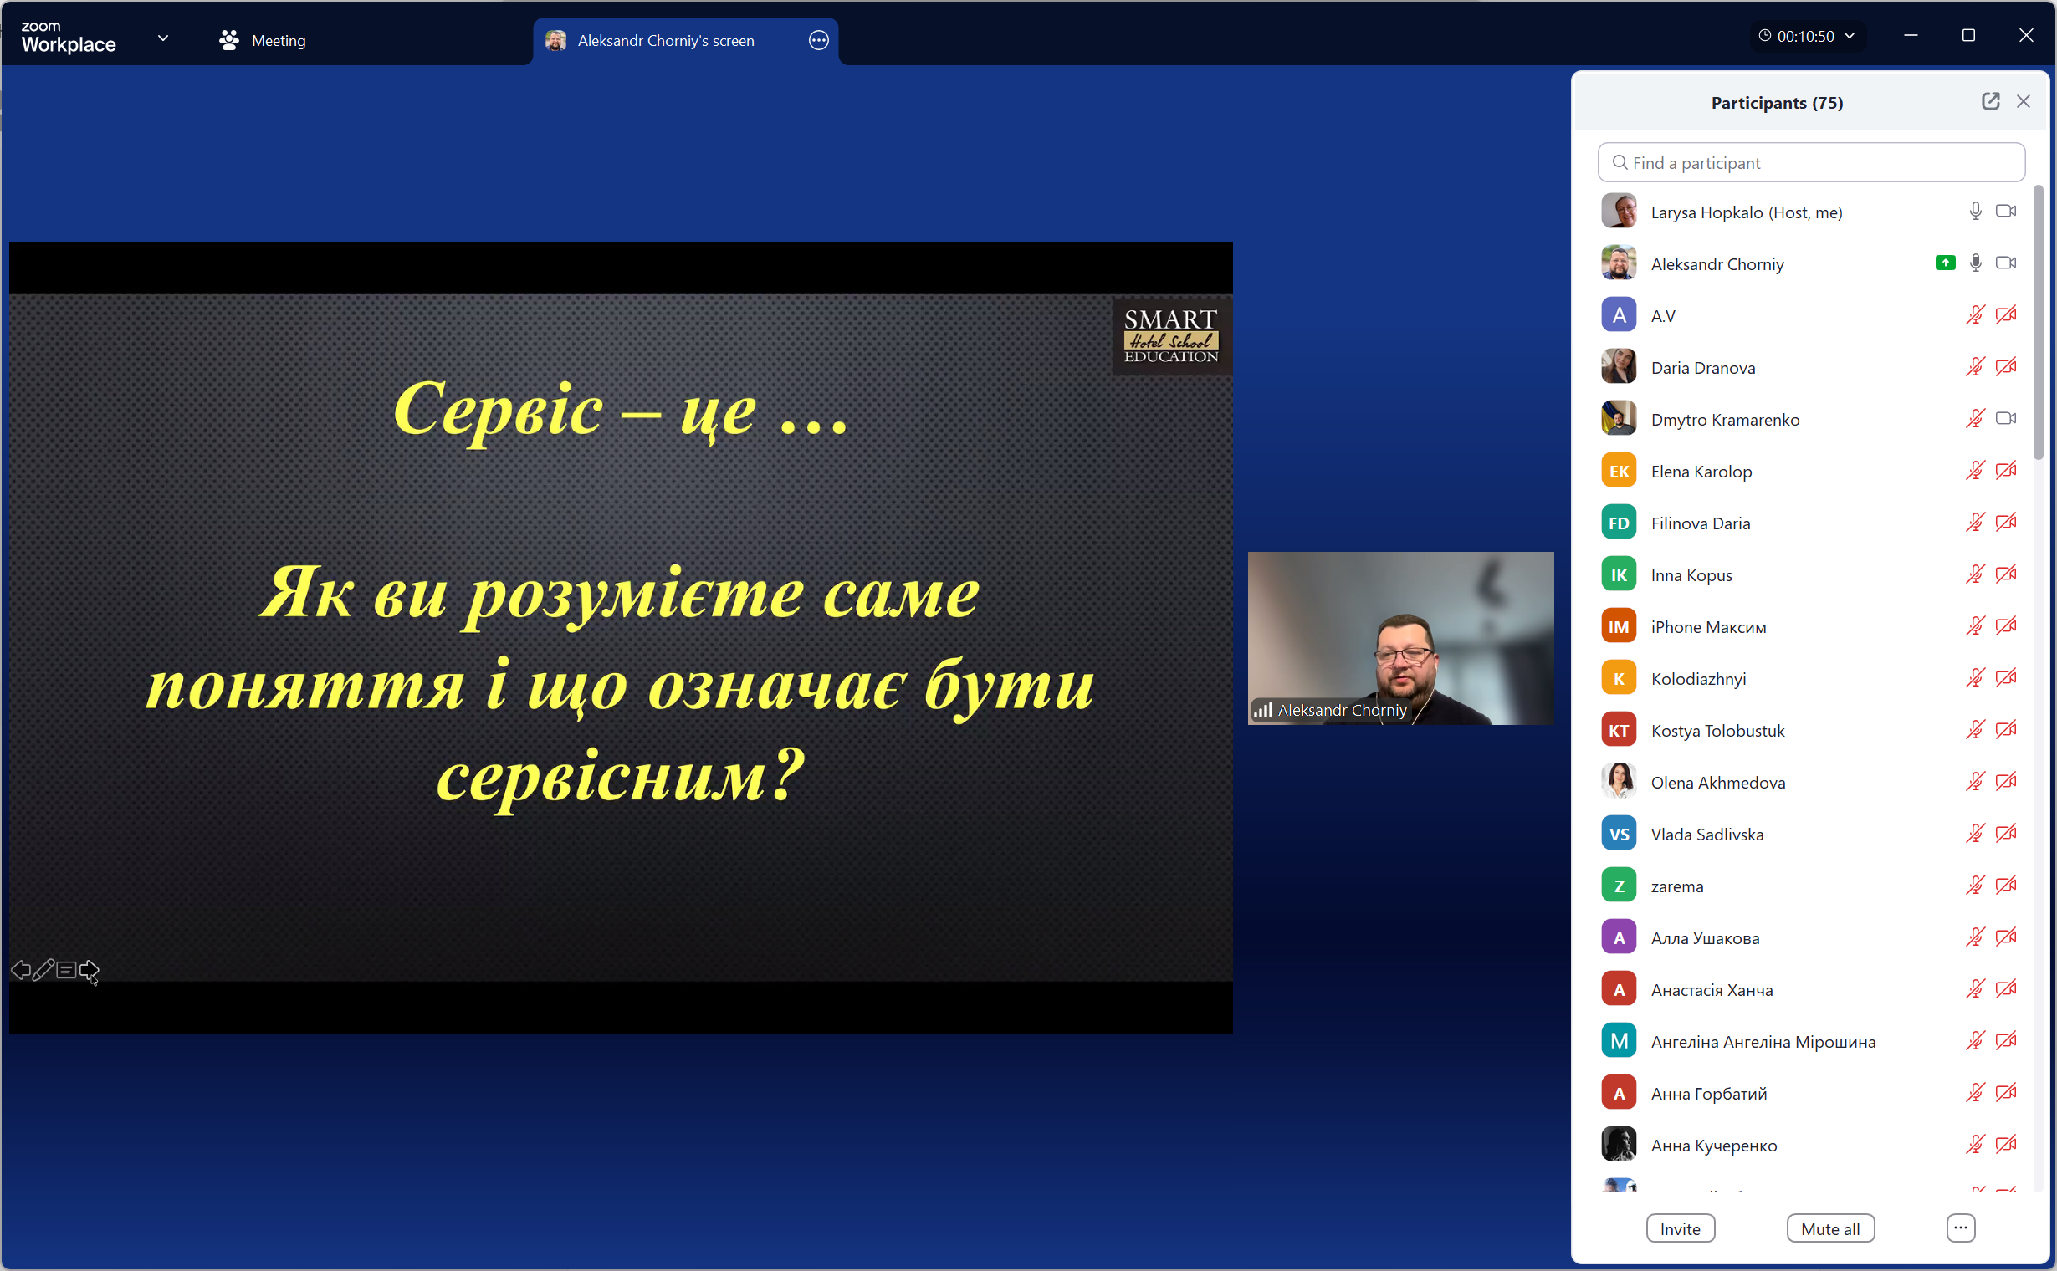The image size is (2057, 1271).
Task: Click the Invite button
Action: (1680, 1228)
